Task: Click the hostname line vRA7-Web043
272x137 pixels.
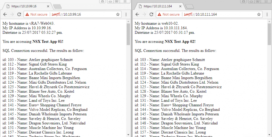Action: coord(29,23)
